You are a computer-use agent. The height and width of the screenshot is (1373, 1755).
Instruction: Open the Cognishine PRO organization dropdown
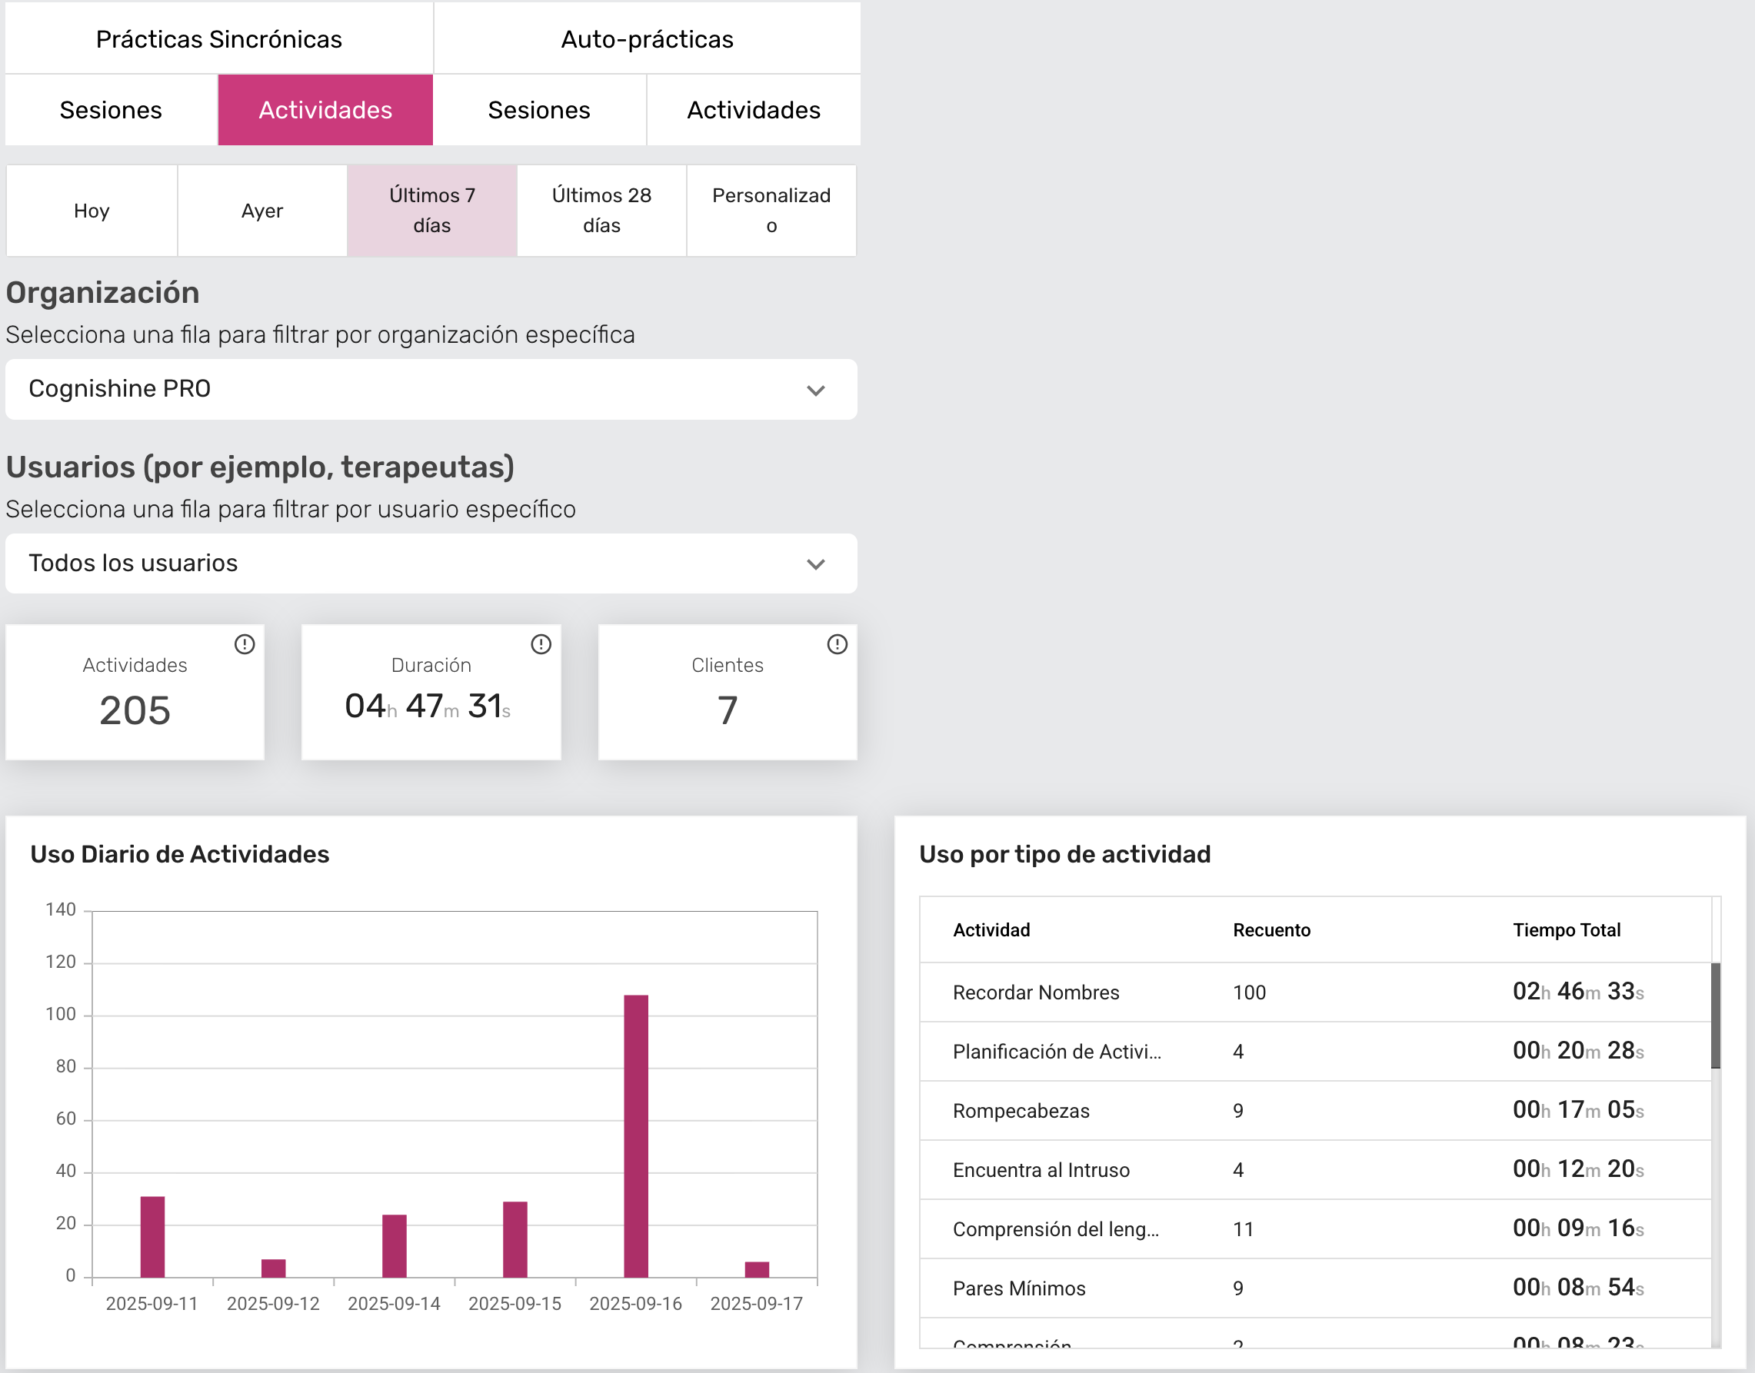(x=431, y=389)
